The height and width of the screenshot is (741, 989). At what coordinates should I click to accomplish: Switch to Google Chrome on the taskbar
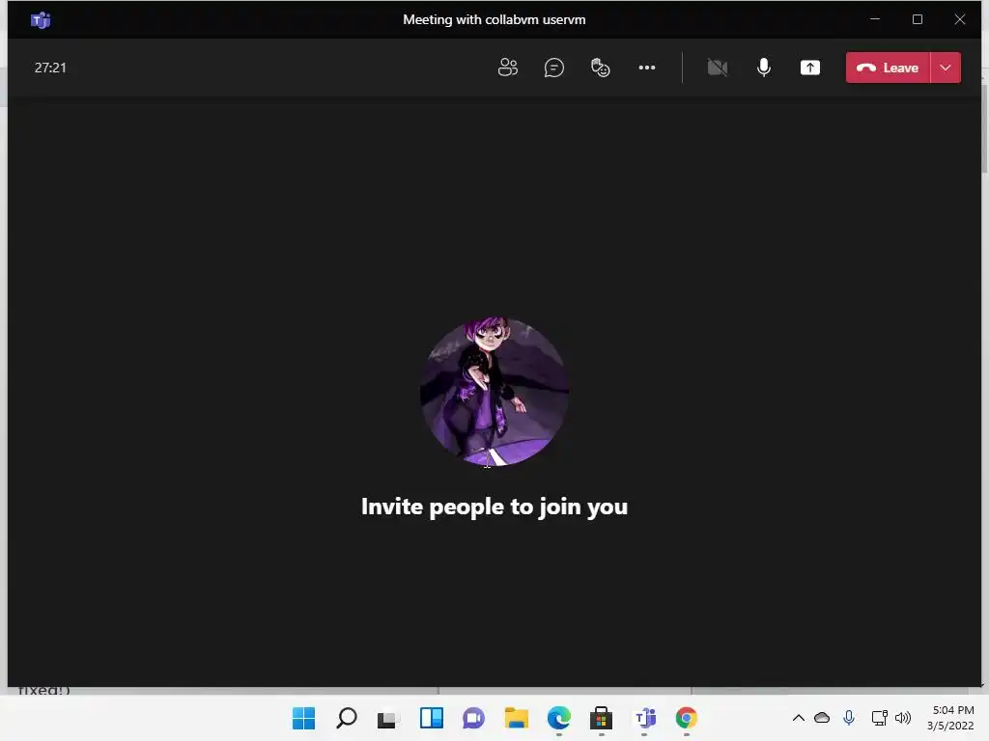click(687, 718)
